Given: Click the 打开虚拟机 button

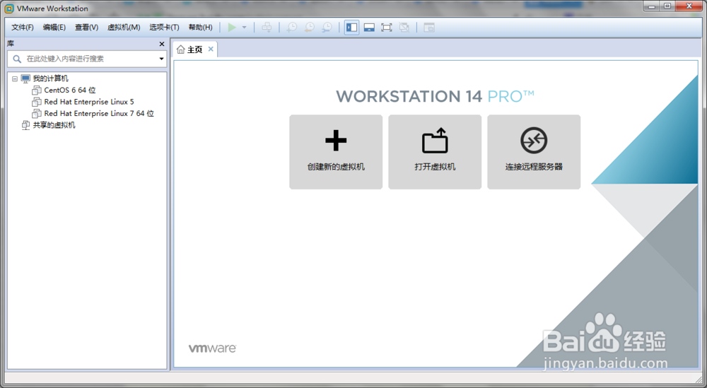Looking at the screenshot, I should tap(435, 152).
